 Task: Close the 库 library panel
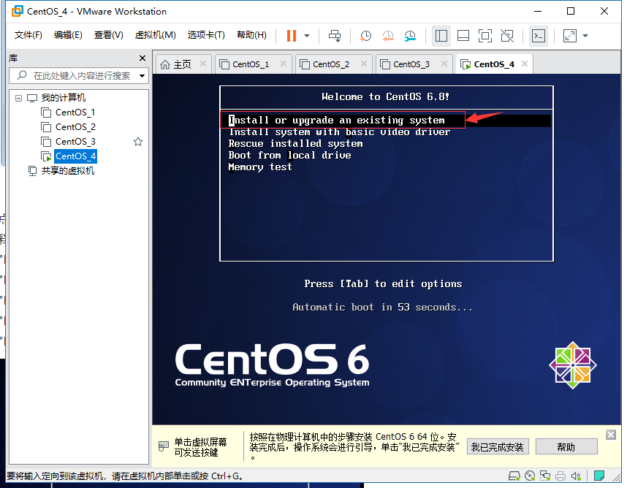[142, 58]
